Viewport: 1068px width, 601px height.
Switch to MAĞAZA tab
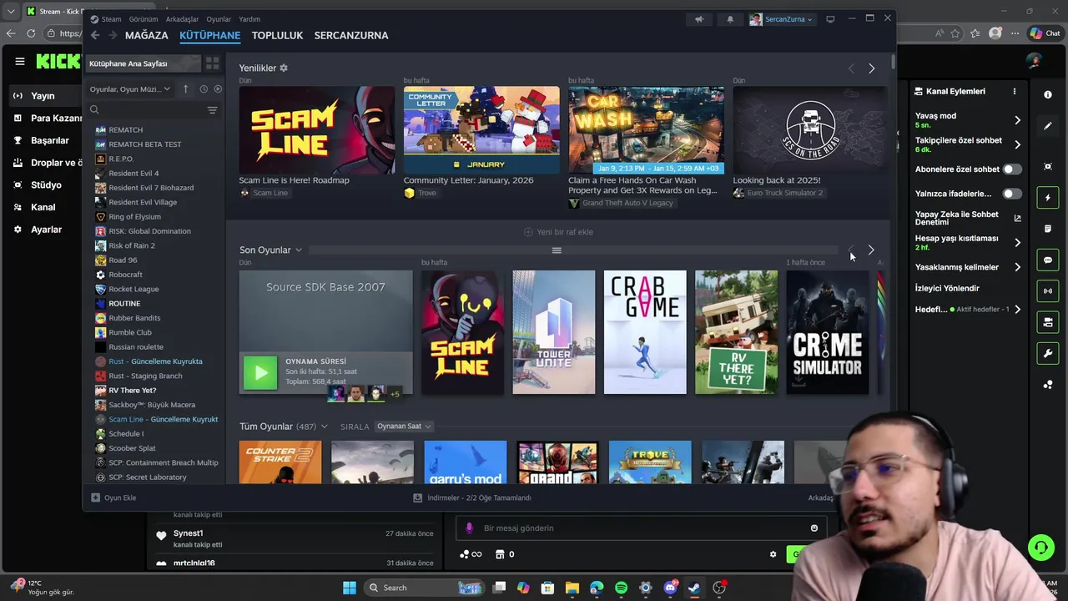pyautogui.click(x=146, y=35)
